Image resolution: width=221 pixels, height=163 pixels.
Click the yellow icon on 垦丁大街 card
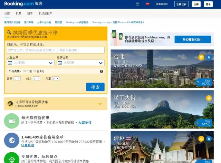click(x=209, y=98)
